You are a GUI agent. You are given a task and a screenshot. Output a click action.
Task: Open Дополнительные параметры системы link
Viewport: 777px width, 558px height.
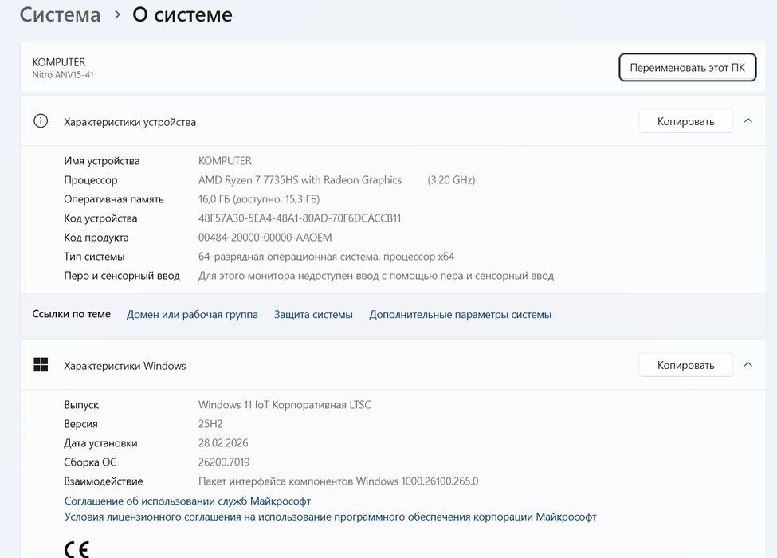[461, 315]
